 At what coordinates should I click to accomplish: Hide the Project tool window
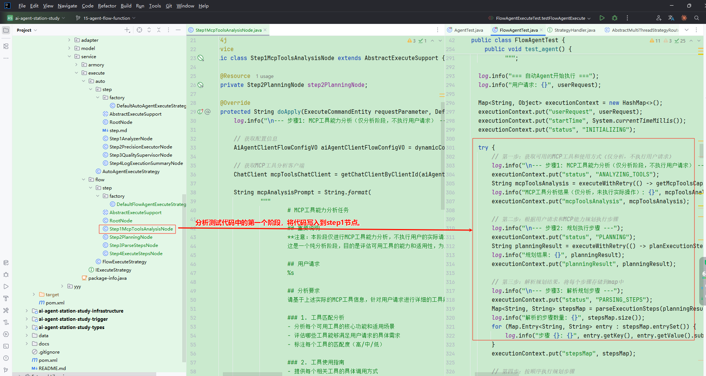[x=178, y=30]
